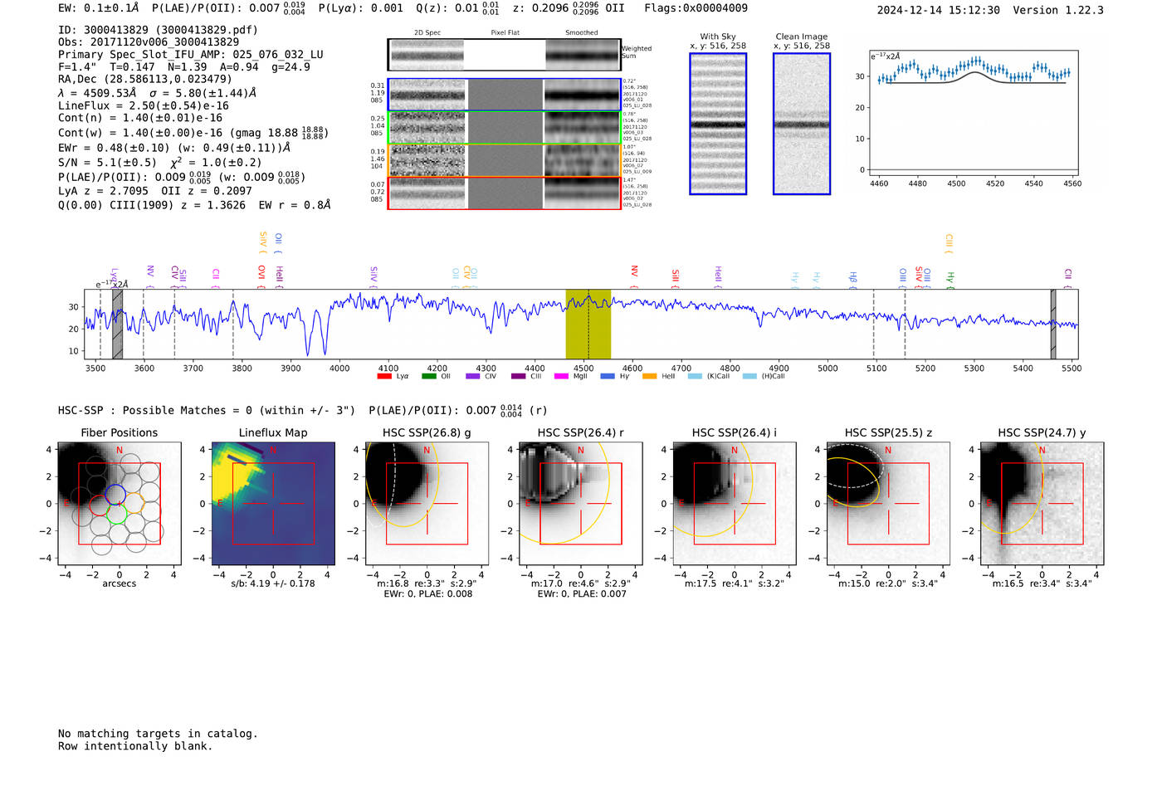Open the HSC SSP(25.5) z cutout
The image size is (1162, 791).
coord(888,503)
